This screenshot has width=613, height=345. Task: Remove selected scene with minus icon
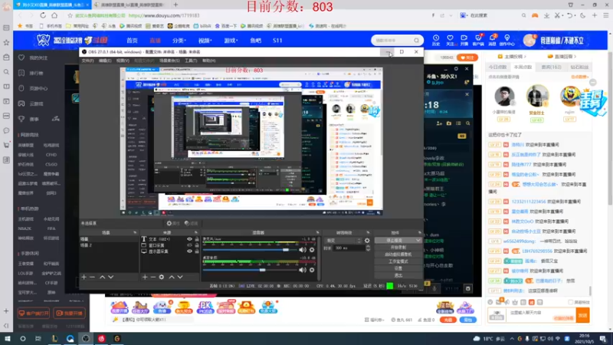point(92,277)
